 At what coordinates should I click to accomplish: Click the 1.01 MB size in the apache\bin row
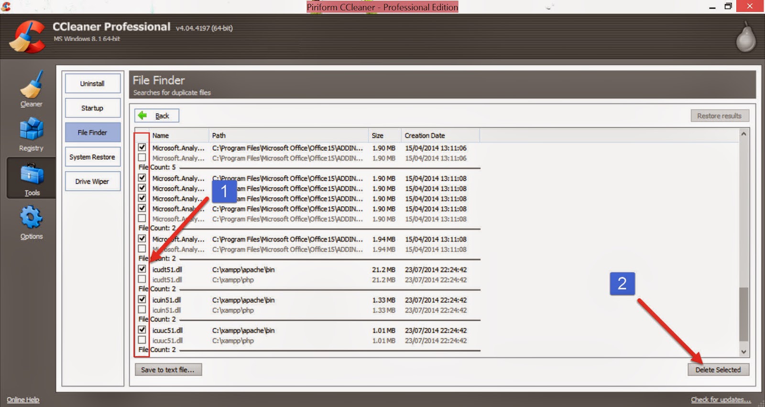click(x=384, y=330)
